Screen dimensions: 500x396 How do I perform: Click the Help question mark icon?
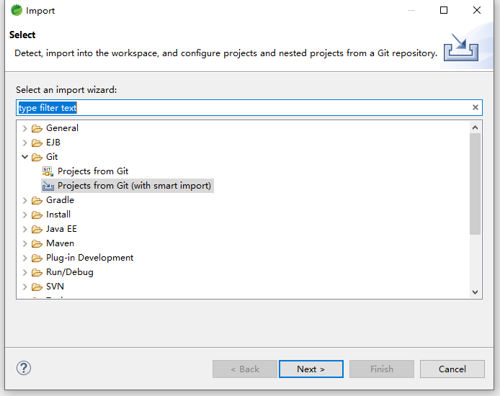tap(24, 369)
